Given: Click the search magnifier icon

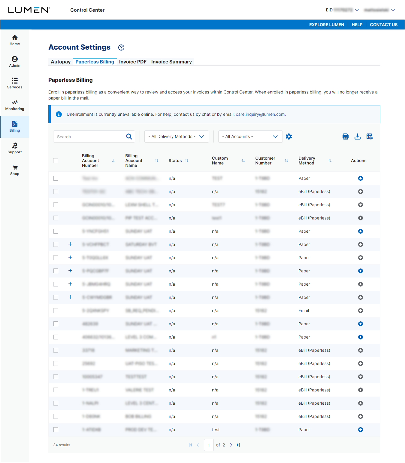Looking at the screenshot, I should pyautogui.click(x=129, y=136).
